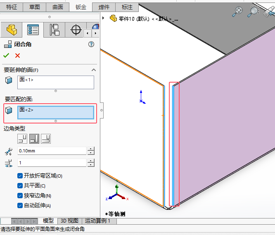
Task: Decrease gap distance value
Action: pyautogui.click(x=91, y=153)
